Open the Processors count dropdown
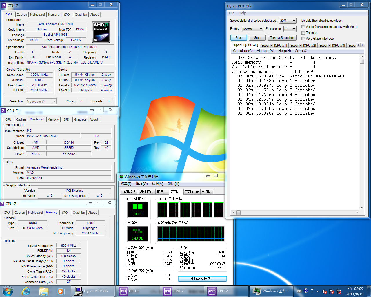The height and width of the screenshot is (297, 371). [290, 29]
